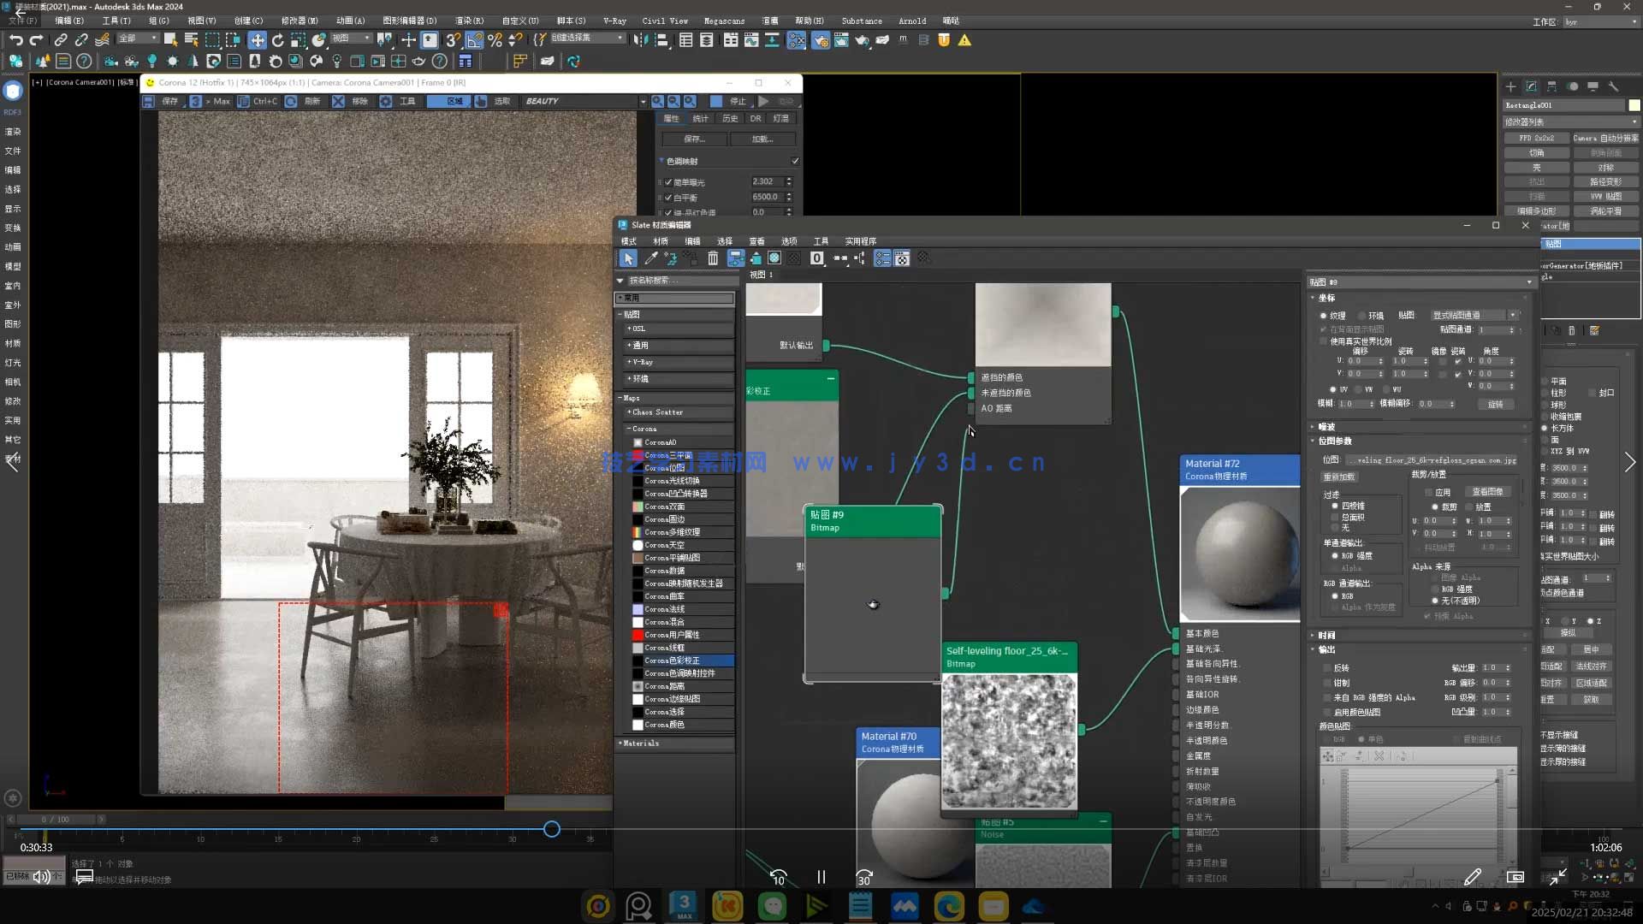This screenshot has width=1643, height=924.
Task: Click the eyedropper pick-material tool in Slate editor
Action: [650, 258]
